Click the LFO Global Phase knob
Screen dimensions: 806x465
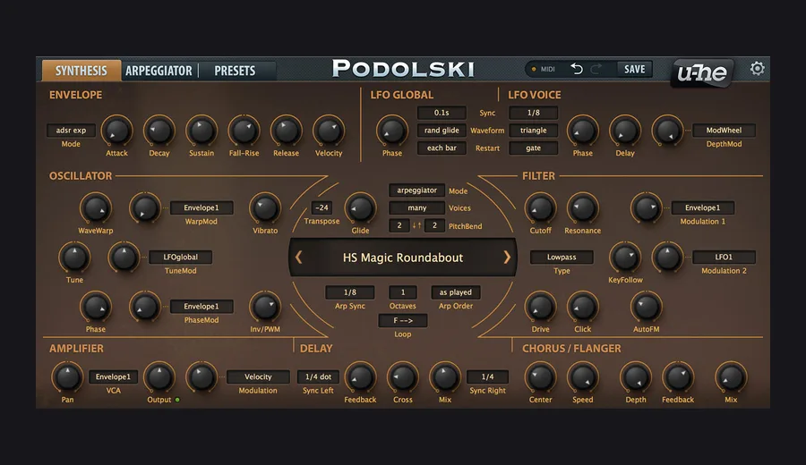[x=392, y=131]
